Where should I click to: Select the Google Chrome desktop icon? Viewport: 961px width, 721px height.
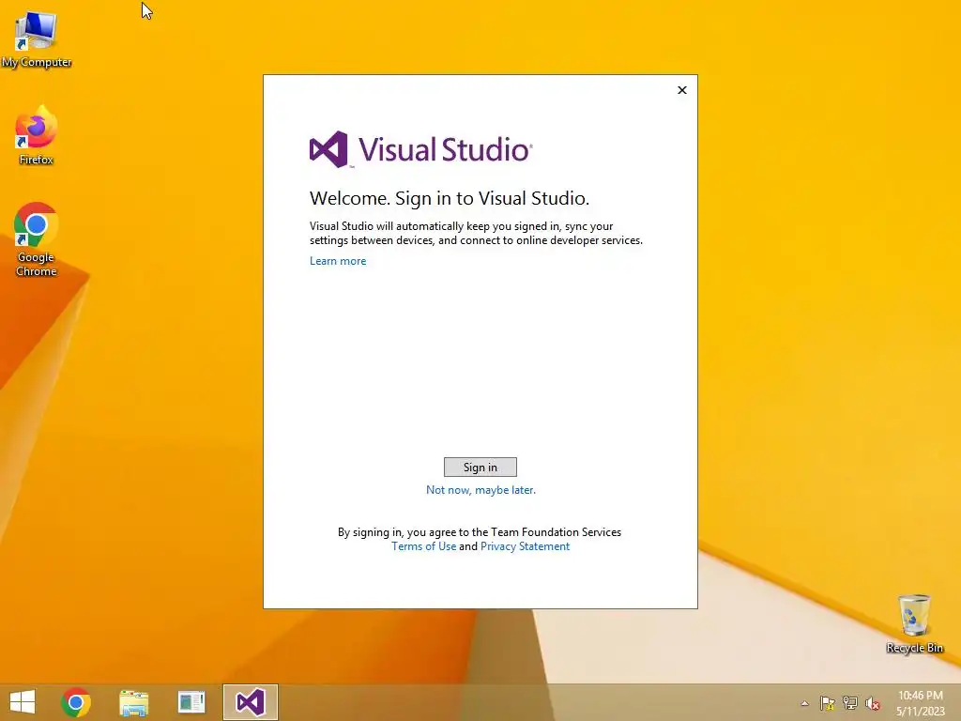tap(37, 239)
